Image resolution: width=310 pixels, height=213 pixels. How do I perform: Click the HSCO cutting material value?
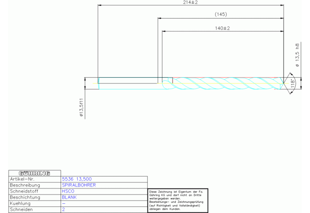tap(68, 190)
